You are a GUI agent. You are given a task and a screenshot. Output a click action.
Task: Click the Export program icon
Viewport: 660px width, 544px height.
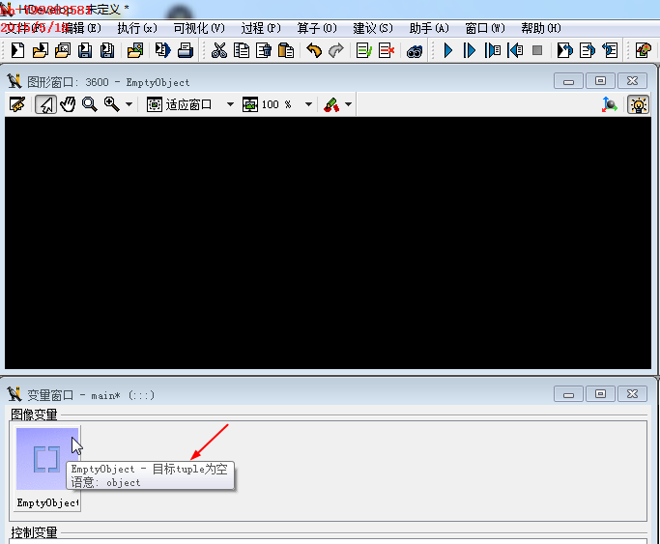click(x=162, y=50)
